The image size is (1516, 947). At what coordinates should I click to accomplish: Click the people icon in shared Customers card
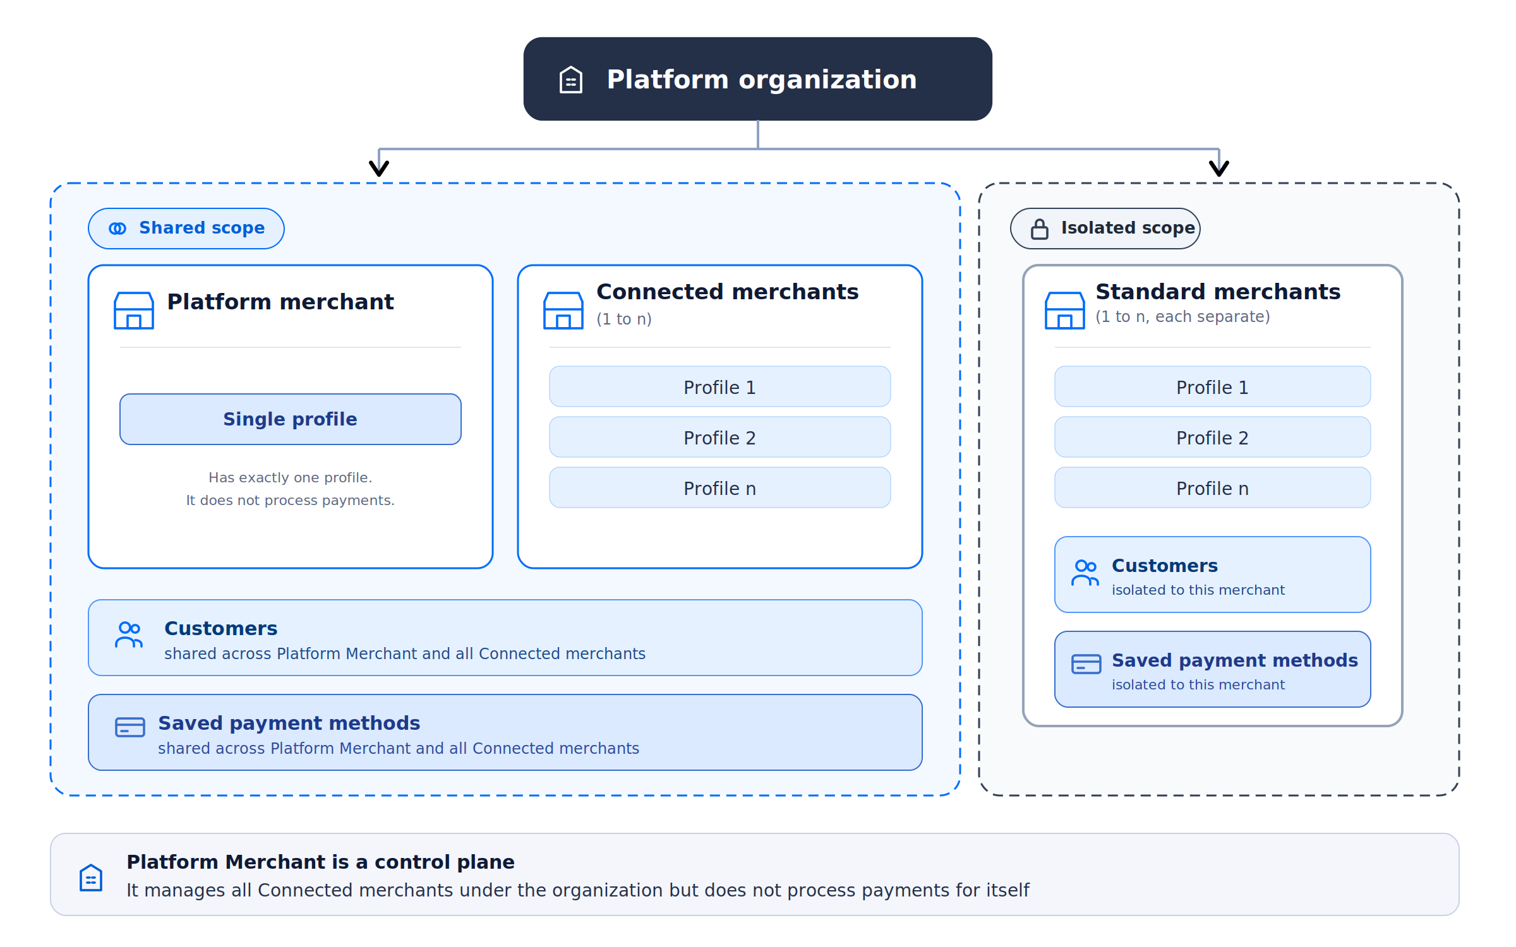click(129, 634)
